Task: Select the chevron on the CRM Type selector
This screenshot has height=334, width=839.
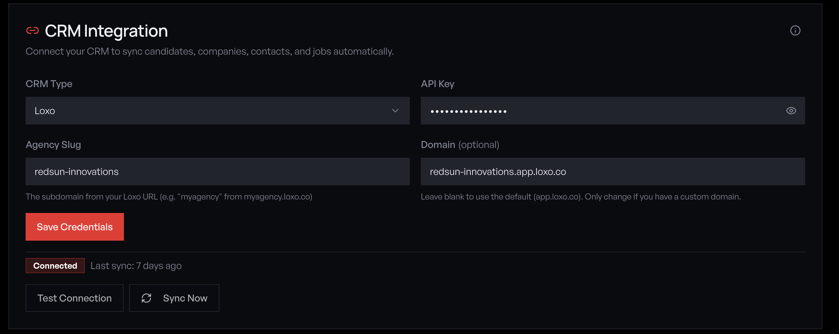Action: (395, 111)
